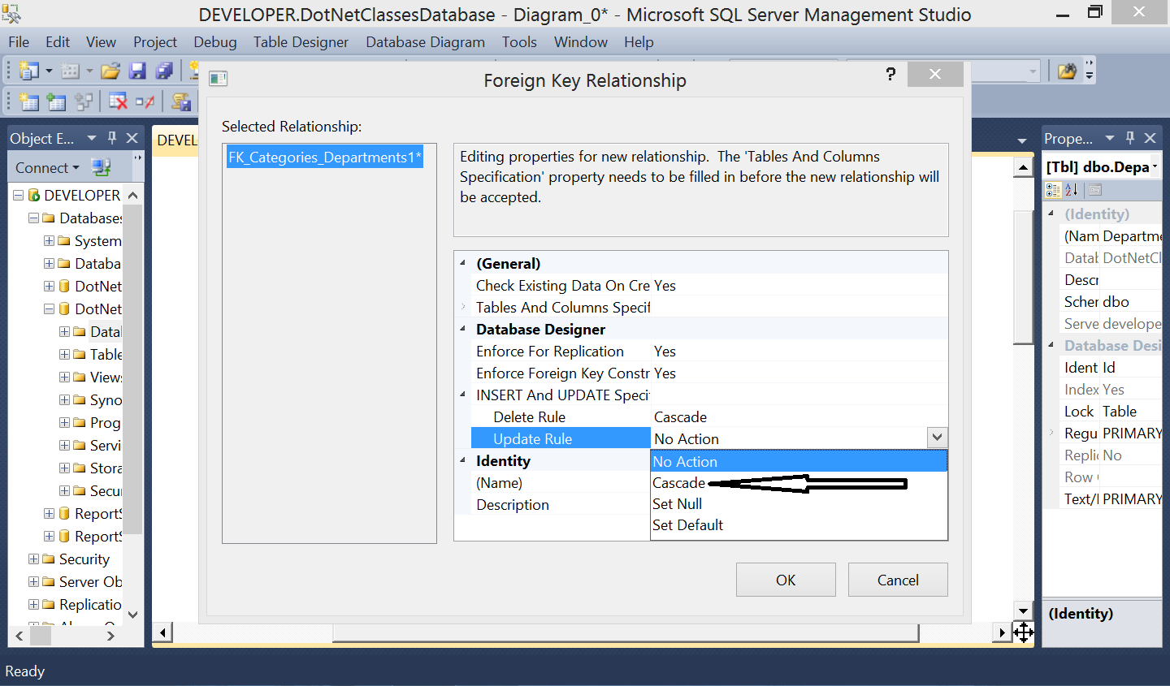Screen dimensions: 1170x686
Task: Select Cascade in the Update Rule list
Action: point(678,482)
